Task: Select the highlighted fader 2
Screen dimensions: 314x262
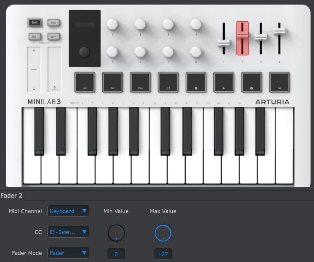Action: (x=242, y=38)
